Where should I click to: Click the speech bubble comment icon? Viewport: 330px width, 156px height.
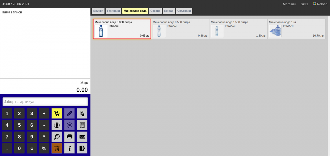pos(69,125)
